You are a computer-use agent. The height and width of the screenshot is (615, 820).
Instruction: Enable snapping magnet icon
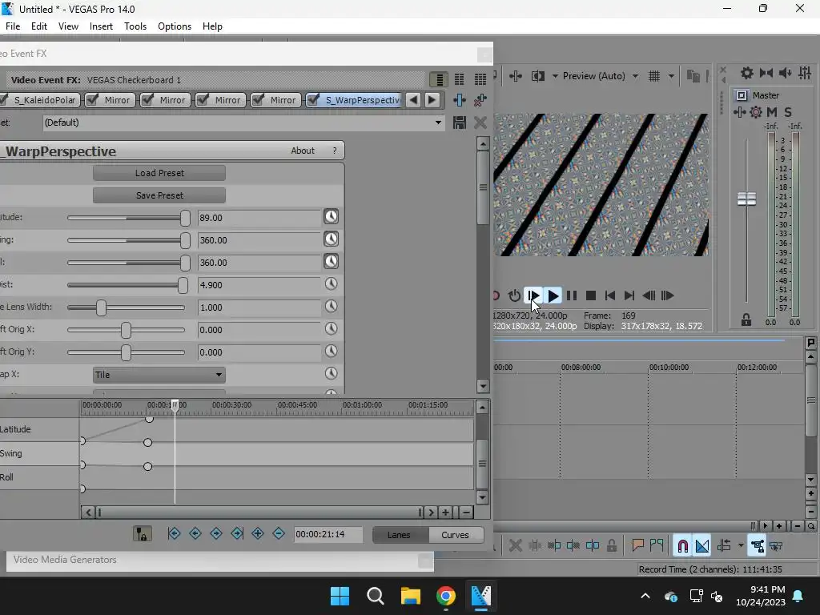point(682,546)
